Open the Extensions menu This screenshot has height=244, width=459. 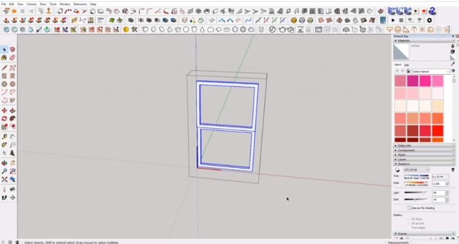pos(80,4)
